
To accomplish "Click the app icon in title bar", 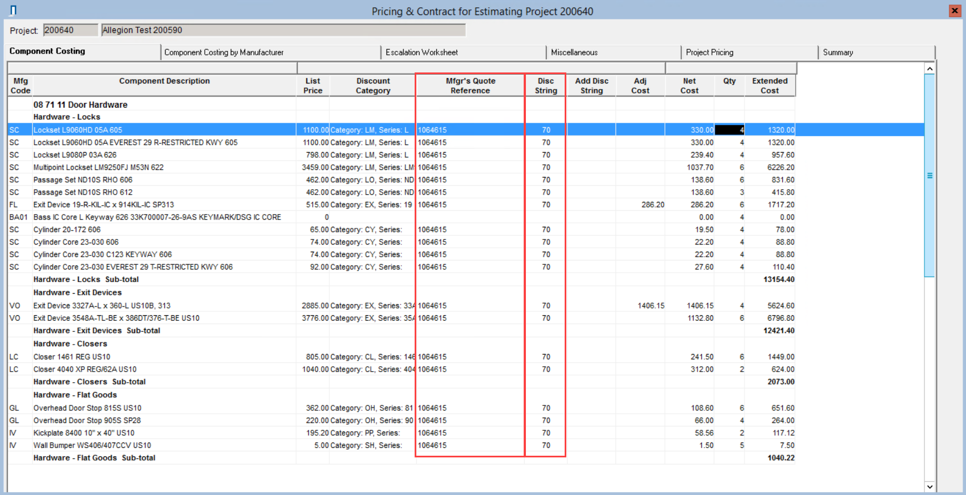I will tap(13, 11).
